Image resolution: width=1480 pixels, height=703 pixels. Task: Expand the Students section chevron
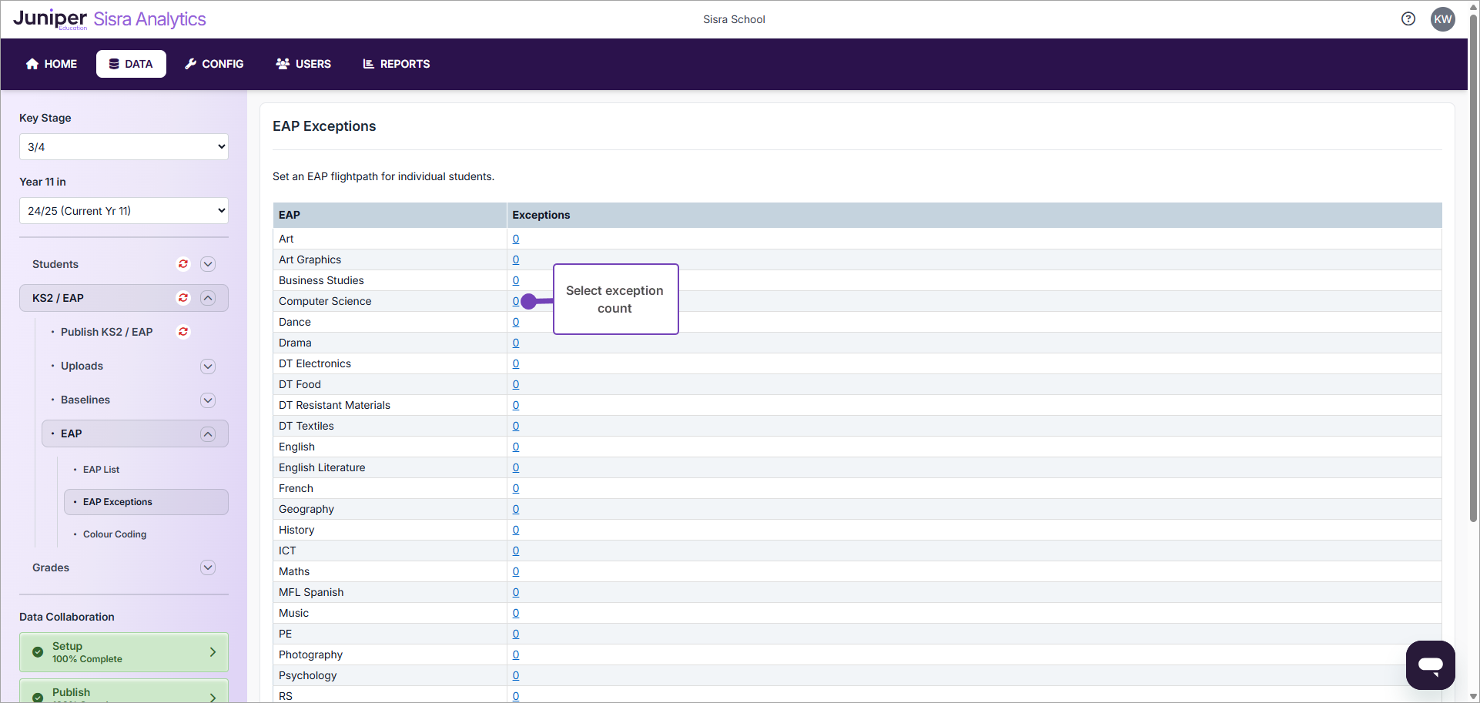pos(208,264)
